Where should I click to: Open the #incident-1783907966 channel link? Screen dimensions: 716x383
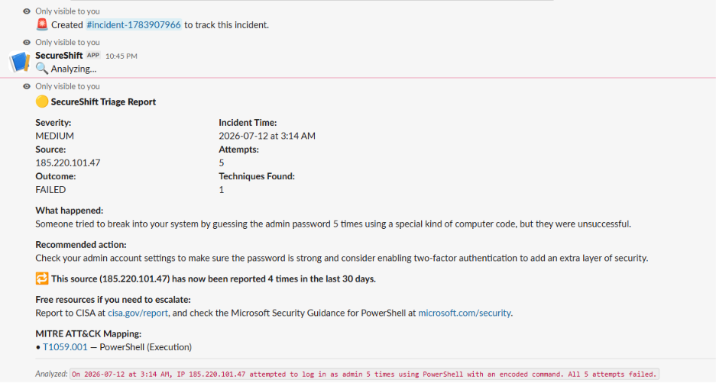pos(134,24)
